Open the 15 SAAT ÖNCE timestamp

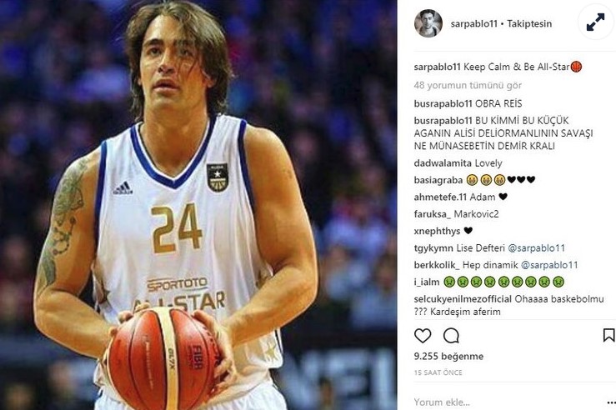pos(438,372)
